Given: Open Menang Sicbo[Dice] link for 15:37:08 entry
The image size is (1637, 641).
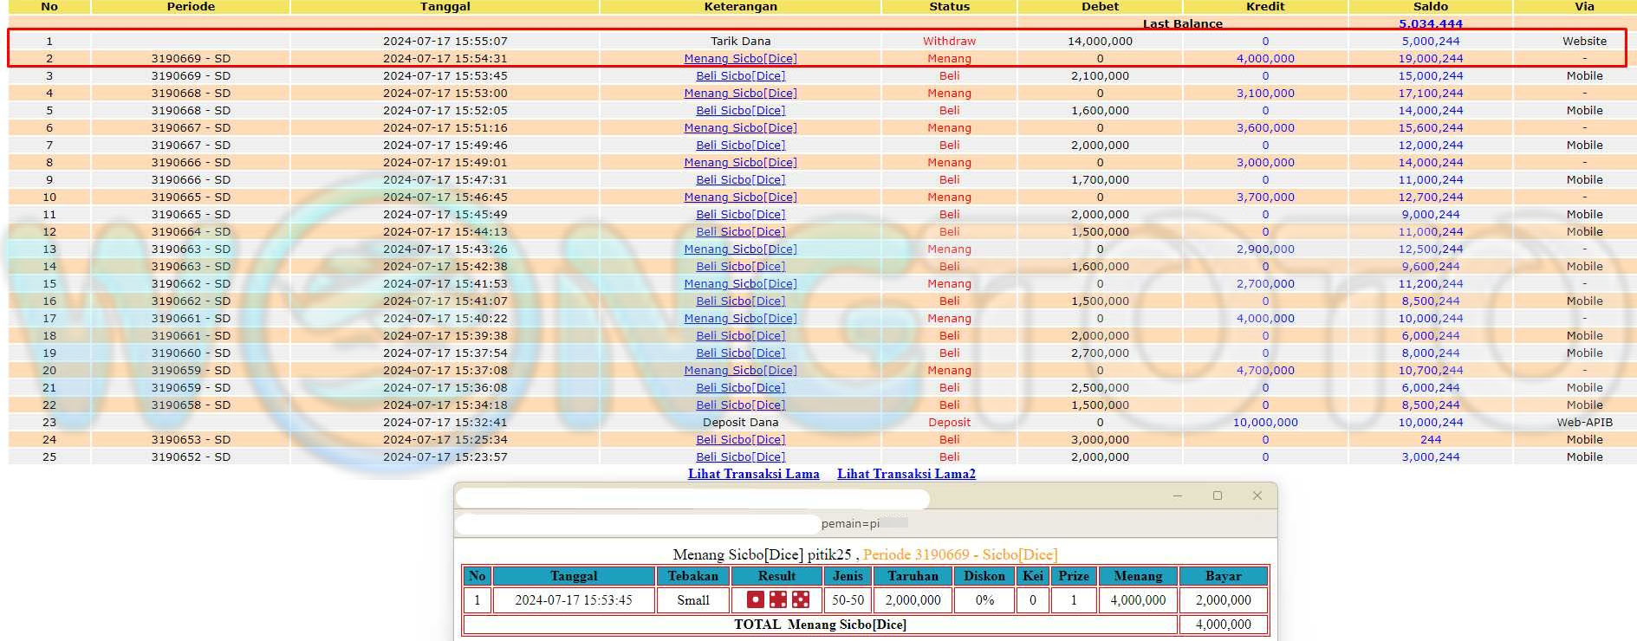Looking at the screenshot, I should pos(740,371).
